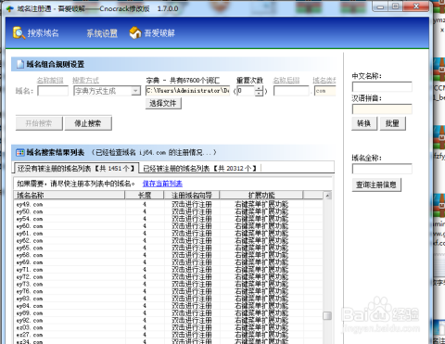Click the 停止搜索 button
This screenshot has width=445, height=344.
(x=88, y=123)
